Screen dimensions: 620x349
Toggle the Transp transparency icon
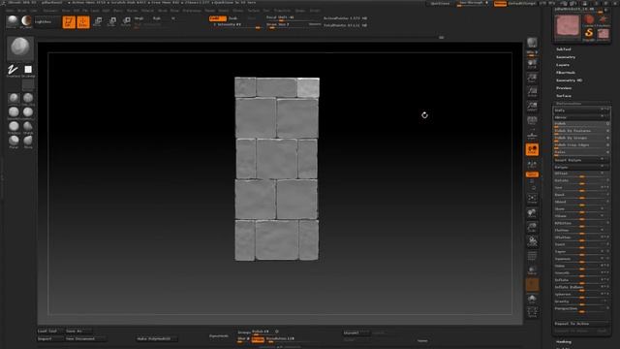tap(532, 270)
